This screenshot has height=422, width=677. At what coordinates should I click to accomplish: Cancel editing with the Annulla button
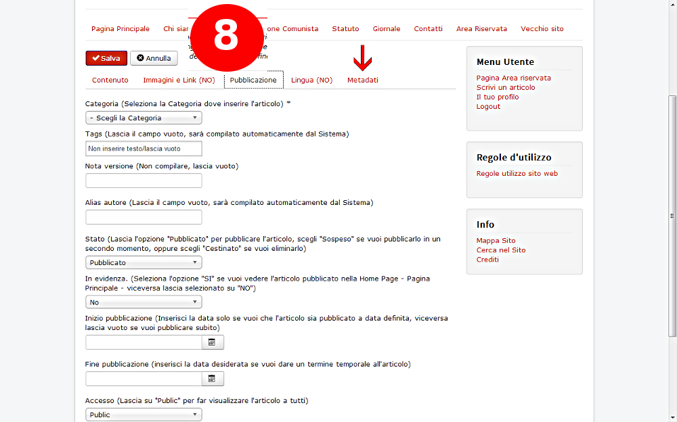[154, 58]
